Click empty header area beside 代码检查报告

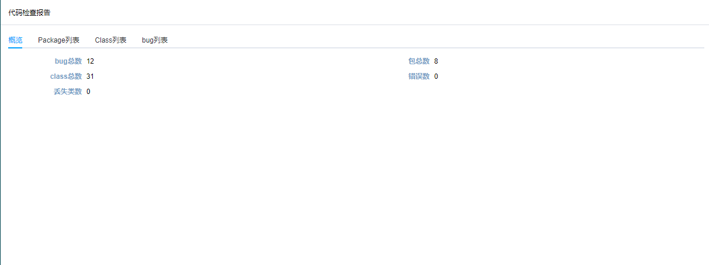point(380,12)
